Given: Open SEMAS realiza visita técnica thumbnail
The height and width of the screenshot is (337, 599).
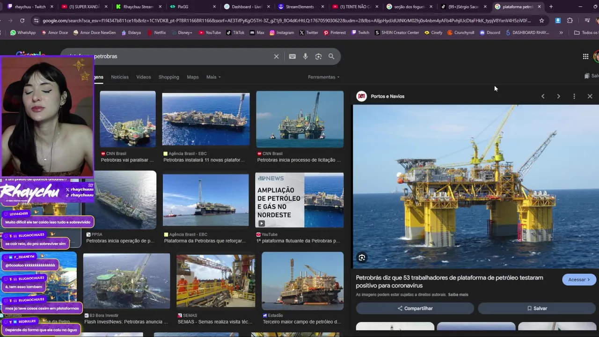Looking at the screenshot, I should click(x=216, y=281).
